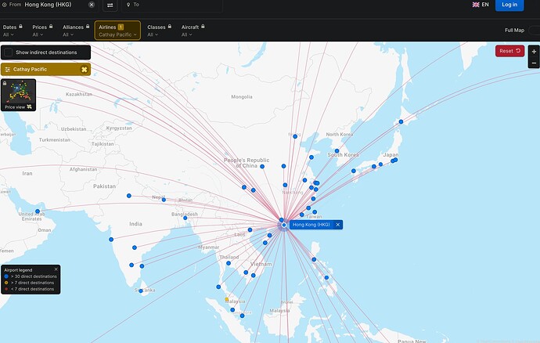Image resolution: width=540 pixels, height=343 pixels.
Task: Select the Sapporo airport dot in northern Japan
Action: [x=401, y=121]
